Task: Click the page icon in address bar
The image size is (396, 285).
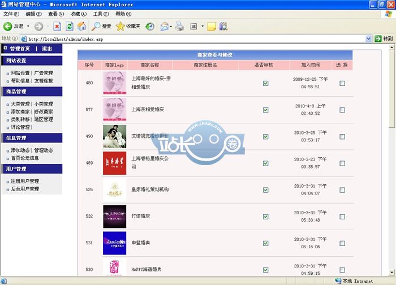Action: pos(24,39)
